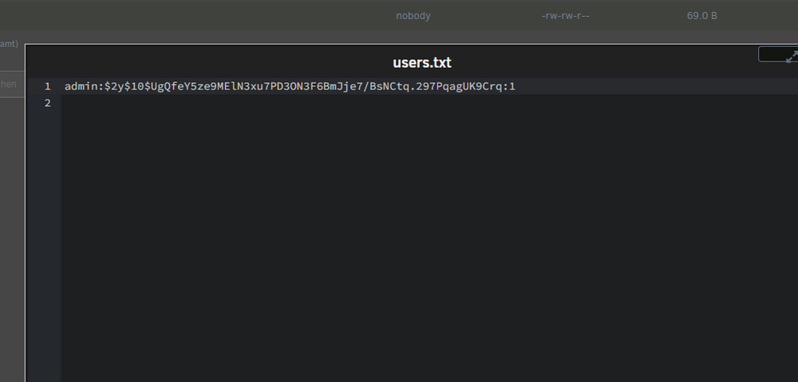This screenshot has width=798, height=382.
Task: Place cursor in the admin hash line
Action: [429, 86]
